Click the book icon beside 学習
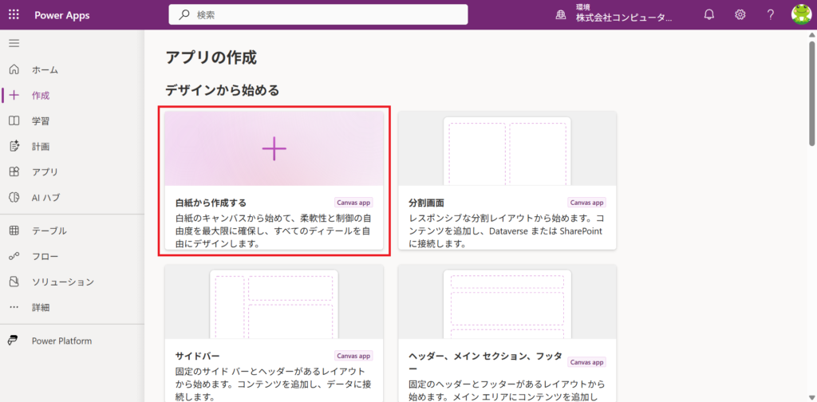The width and height of the screenshot is (817, 402). point(14,120)
